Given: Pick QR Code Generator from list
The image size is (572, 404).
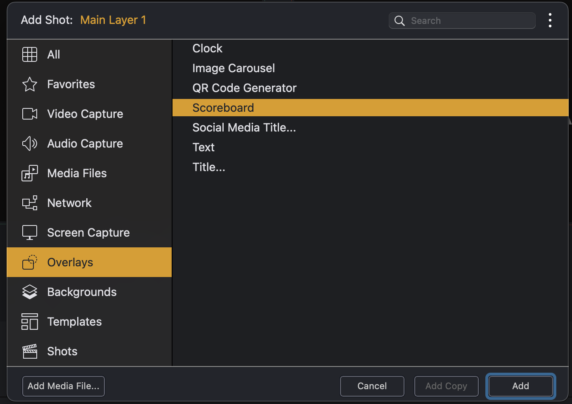Looking at the screenshot, I should point(244,88).
